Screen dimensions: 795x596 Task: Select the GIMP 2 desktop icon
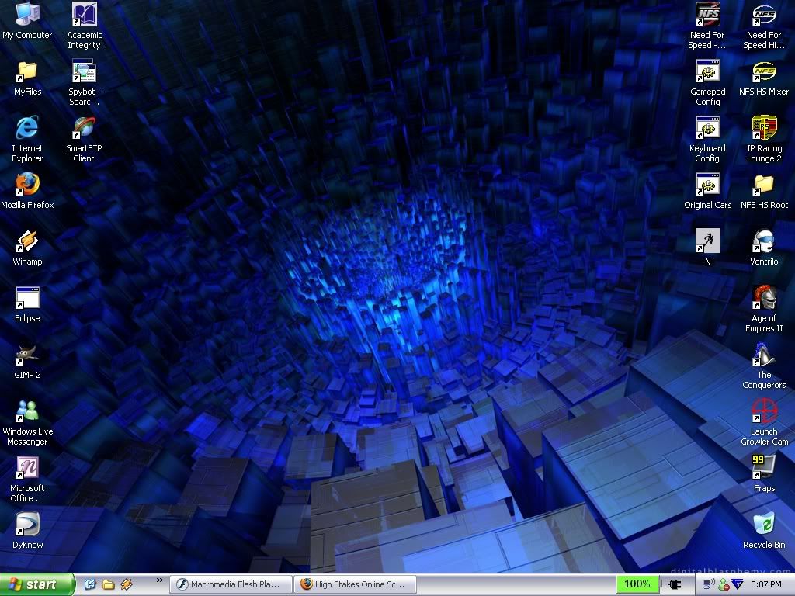(x=27, y=362)
